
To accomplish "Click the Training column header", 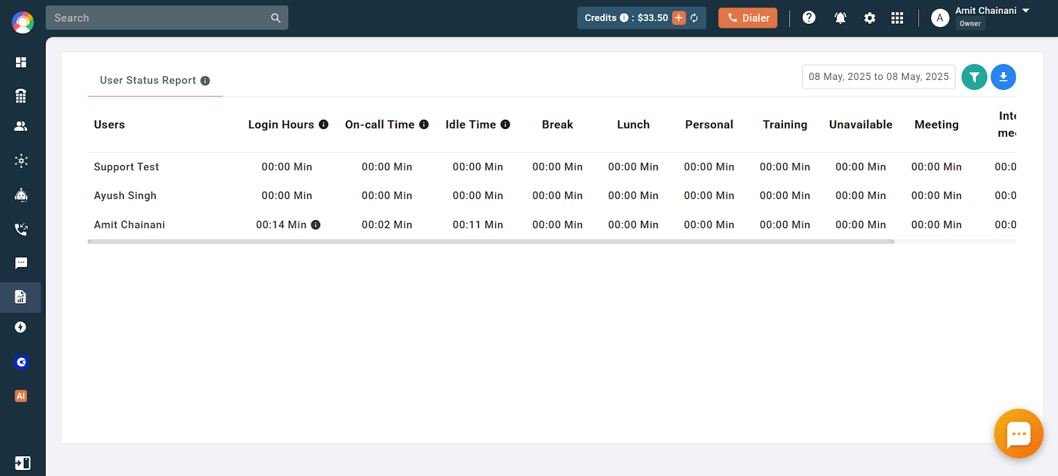I will [785, 124].
